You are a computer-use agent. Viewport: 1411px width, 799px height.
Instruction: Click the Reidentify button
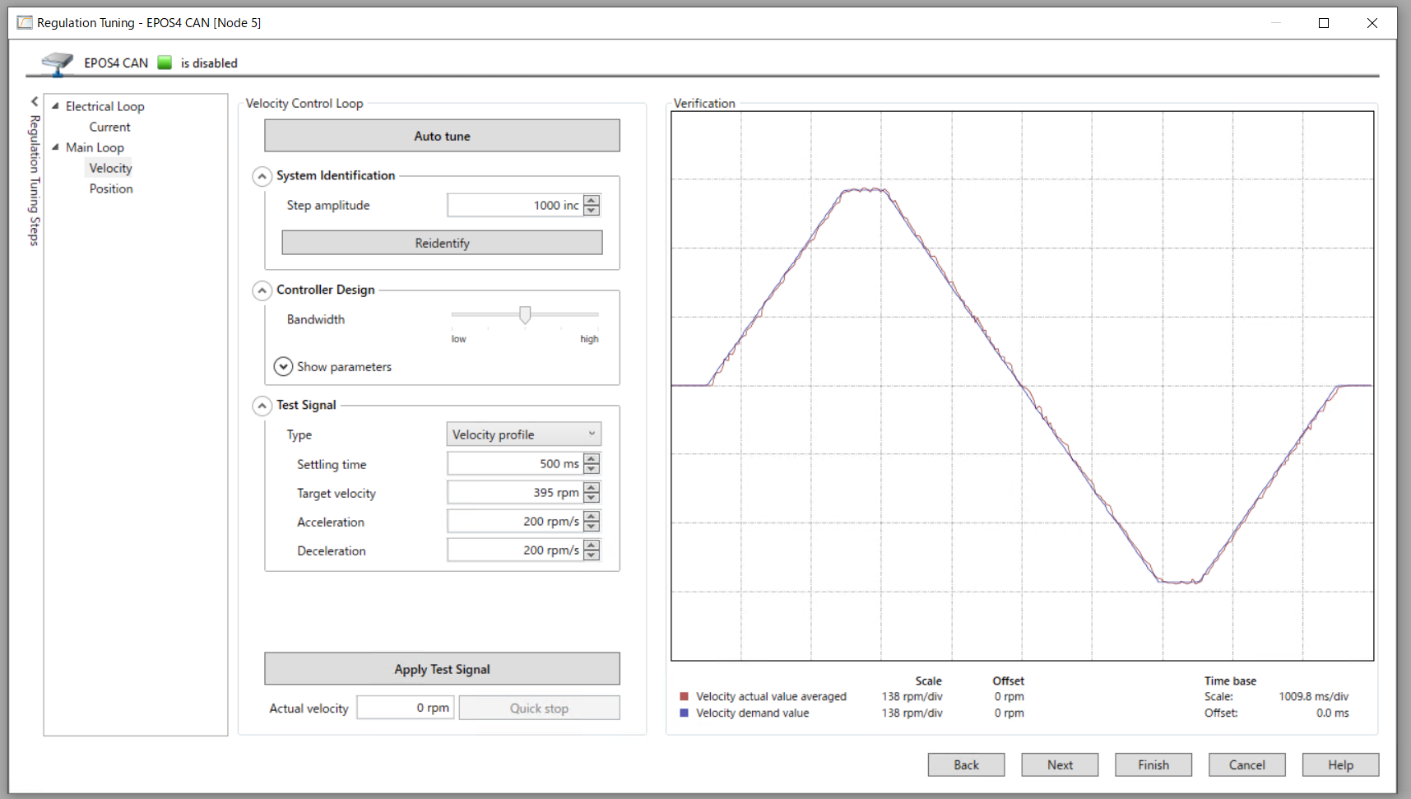point(442,243)
